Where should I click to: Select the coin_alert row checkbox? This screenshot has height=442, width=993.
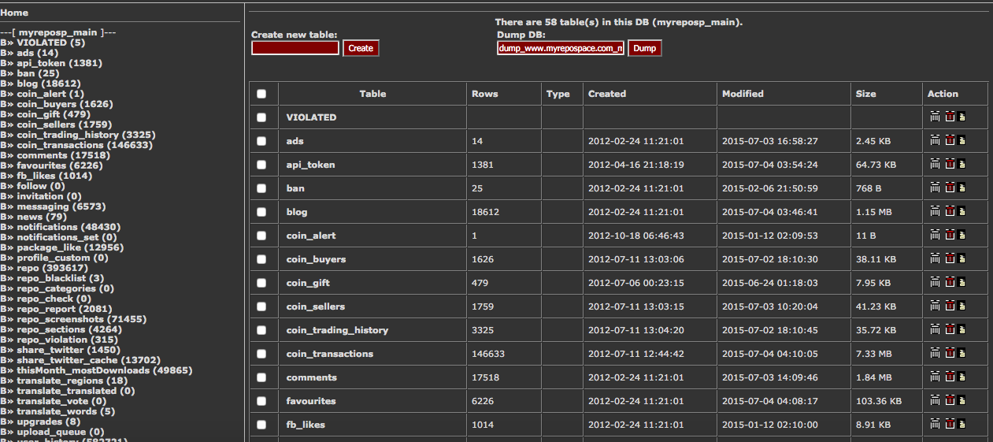(x=261, y=236)
